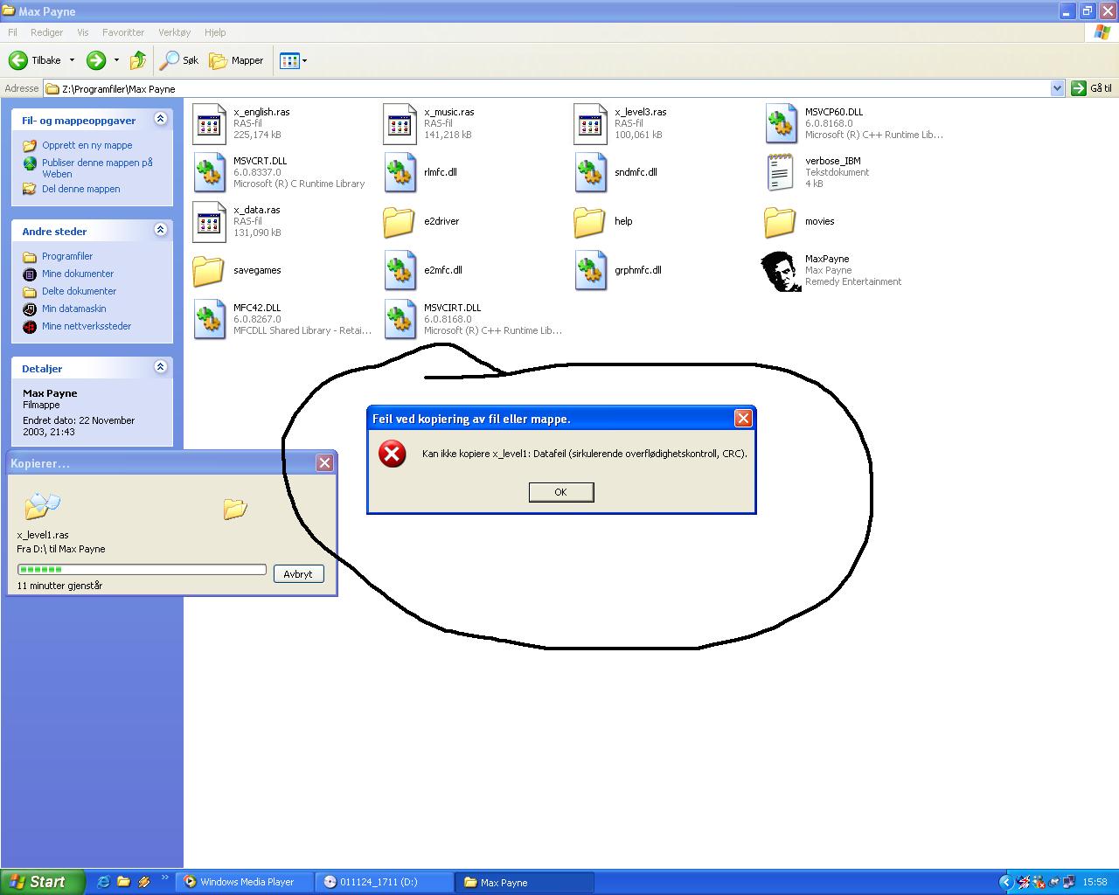
Task: Select the x_data.ras file icon
Action: 209,222
